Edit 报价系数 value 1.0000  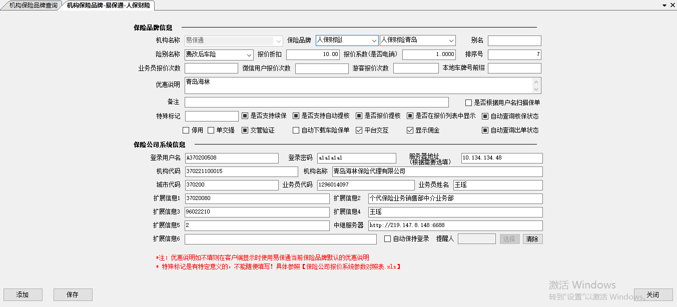429,54
